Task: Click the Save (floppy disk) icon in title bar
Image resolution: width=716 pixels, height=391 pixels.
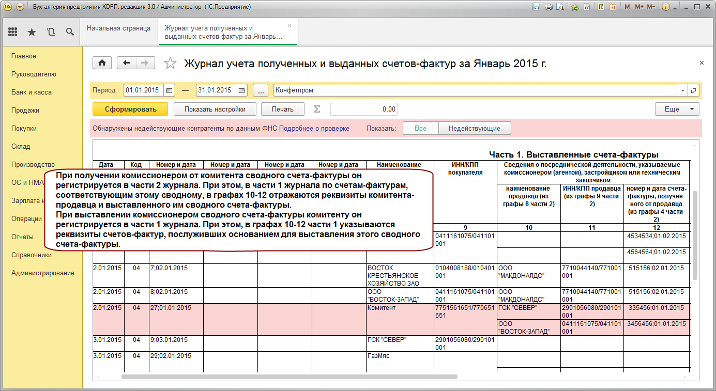Action: [536, 7]
